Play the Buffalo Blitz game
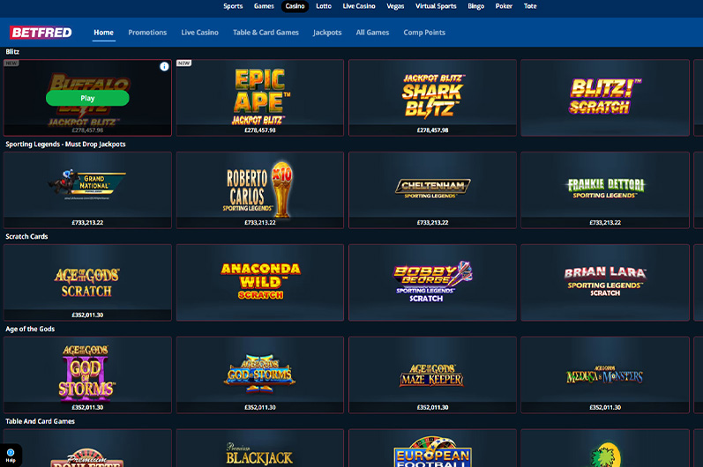The width and height of the screenshot is (703, 467). [87, 98]
